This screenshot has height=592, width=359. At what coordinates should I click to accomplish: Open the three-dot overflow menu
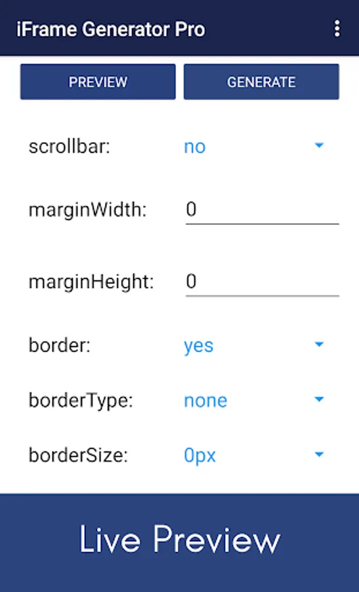pos(337,29)
